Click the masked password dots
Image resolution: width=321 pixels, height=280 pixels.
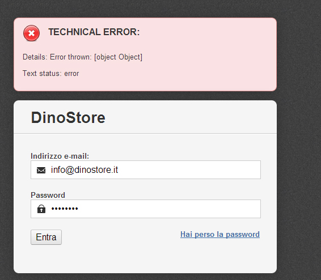(x=65, y=209)
